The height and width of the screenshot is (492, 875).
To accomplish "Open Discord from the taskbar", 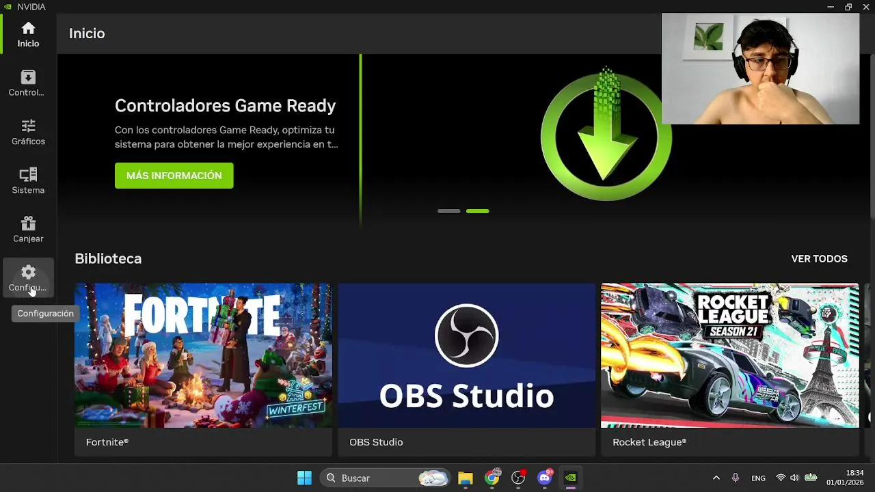I will click(545, 478).
